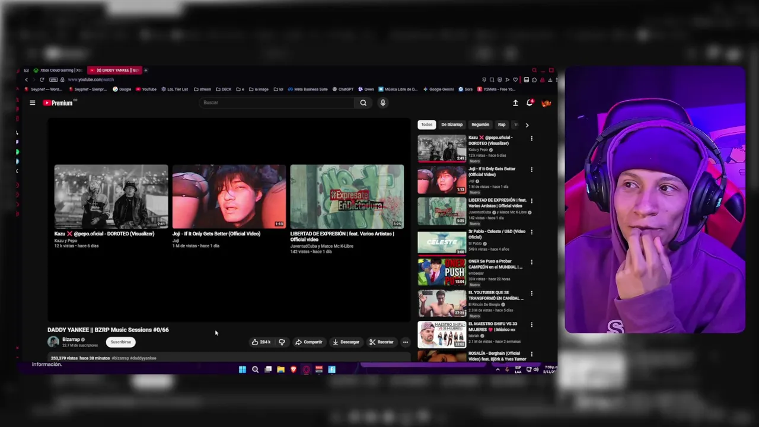Open Windows Start button on taskbar

243,369
